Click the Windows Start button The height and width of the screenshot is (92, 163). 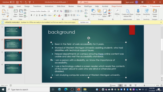pos(3,89)
